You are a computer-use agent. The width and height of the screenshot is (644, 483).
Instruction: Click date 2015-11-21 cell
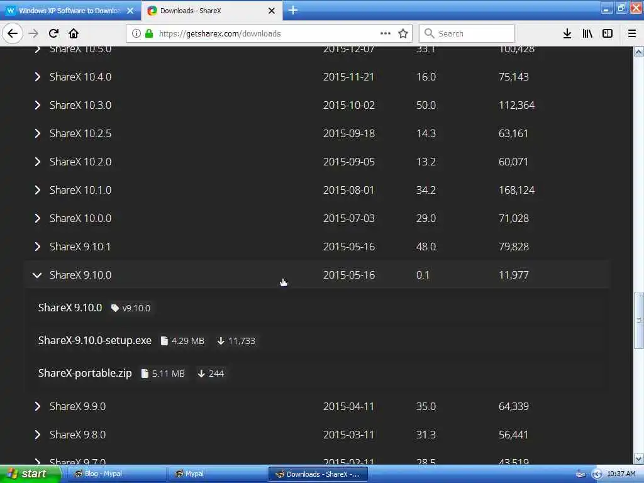click(348, 77)
